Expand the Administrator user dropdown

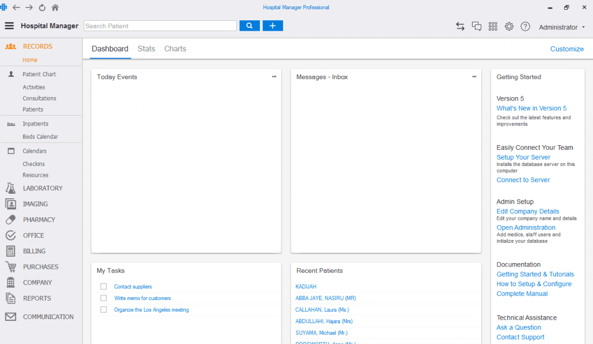(562, 27)
